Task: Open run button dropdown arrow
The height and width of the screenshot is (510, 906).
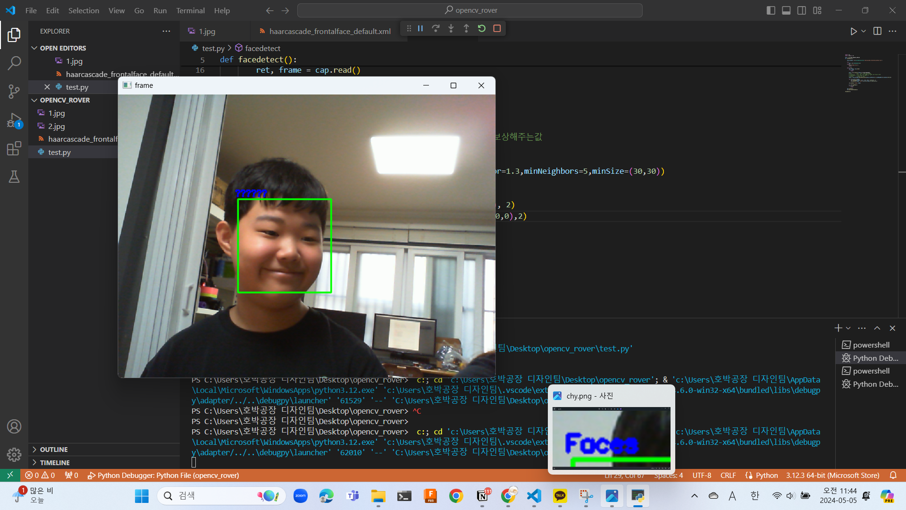Action: [x=864, y=31]
